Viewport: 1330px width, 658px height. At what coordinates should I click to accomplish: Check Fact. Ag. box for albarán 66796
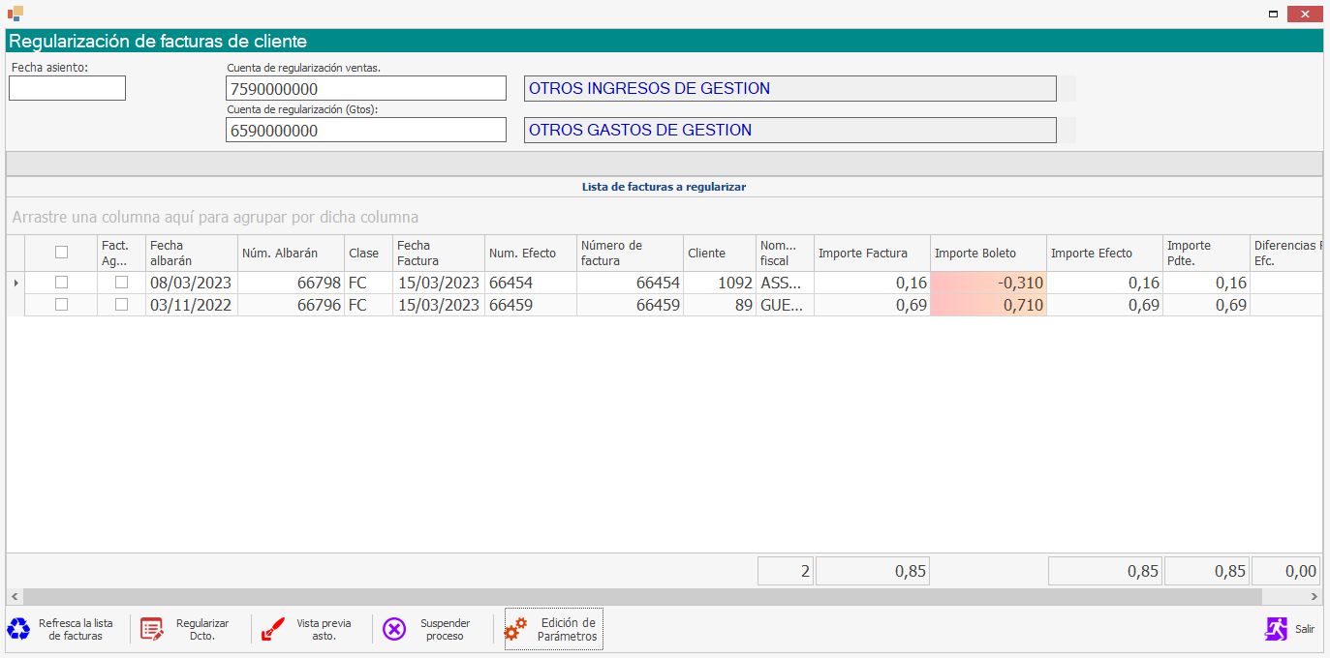[x=122, y=305]
